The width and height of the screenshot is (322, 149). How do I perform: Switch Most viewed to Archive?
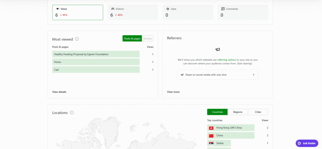148,38
